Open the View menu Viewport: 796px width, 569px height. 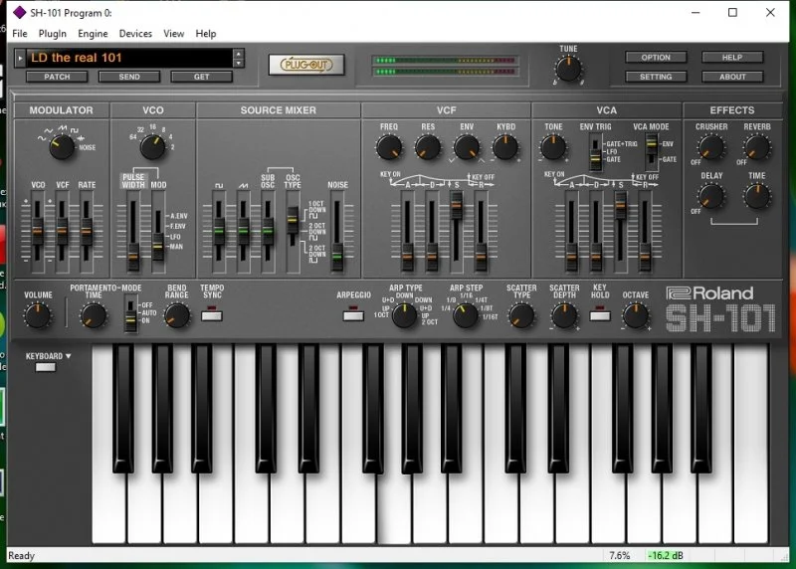click(173, 34)
